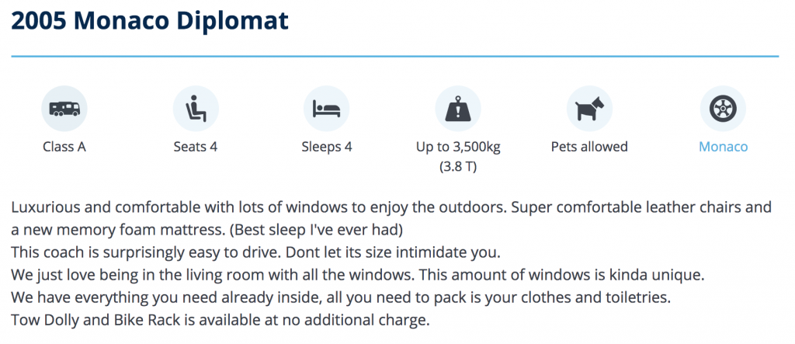795x344 pixels.
Task: Click the bed icon above Sleeps 4
Action: coord(327,109)
